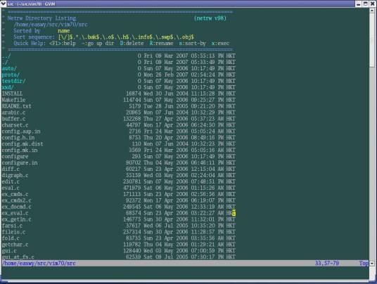Select edit.c file
377x284 pixels.
click(x=11, y=181)
